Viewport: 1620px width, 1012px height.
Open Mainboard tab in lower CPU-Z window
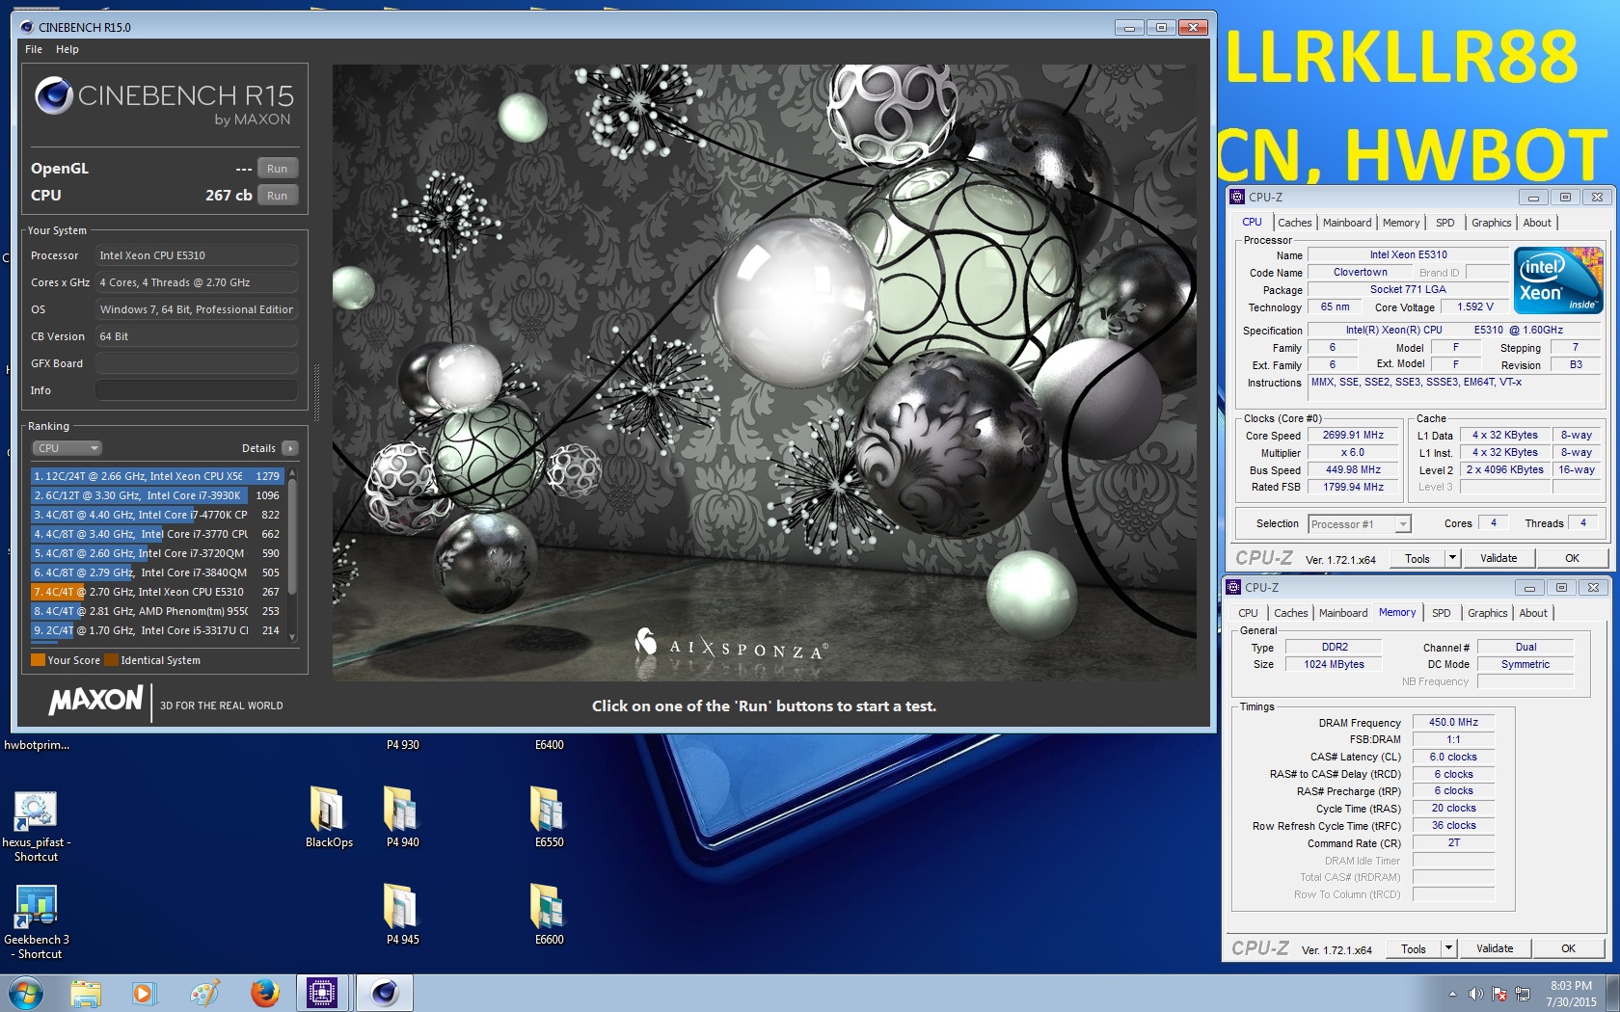point(1342,613)
